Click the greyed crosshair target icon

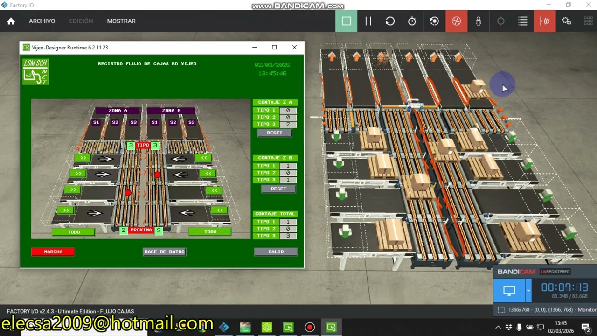500,21
